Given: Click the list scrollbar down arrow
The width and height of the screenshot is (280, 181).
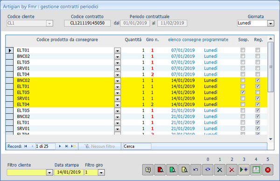Looking at the screenshot, I should point(271,139).
